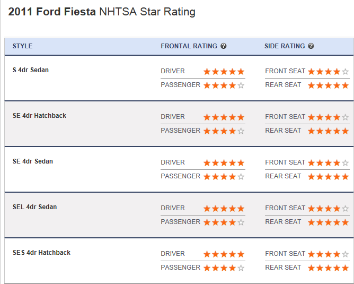Click SE 4dr Hatchback front seat stars
354x284 pixels.
328,117
